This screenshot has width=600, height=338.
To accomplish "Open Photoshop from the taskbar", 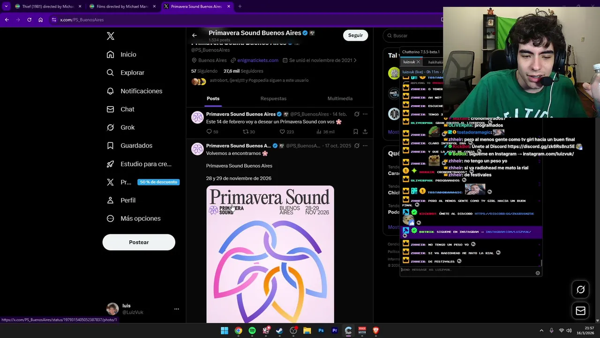I will click(321, 330).
